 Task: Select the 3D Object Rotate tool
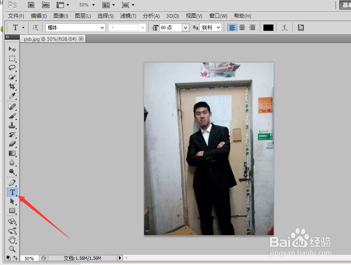12,221
